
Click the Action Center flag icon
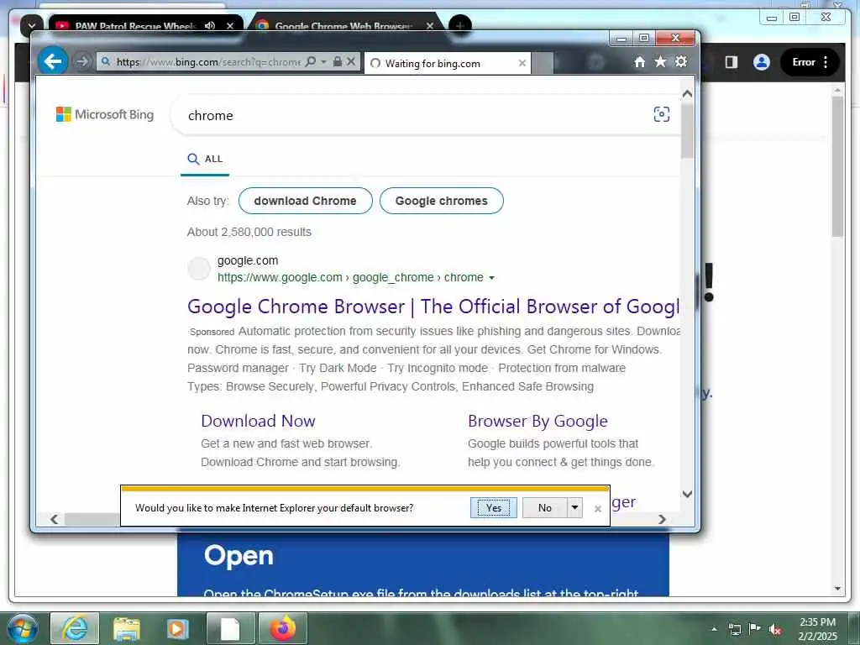tap(755, 629)
